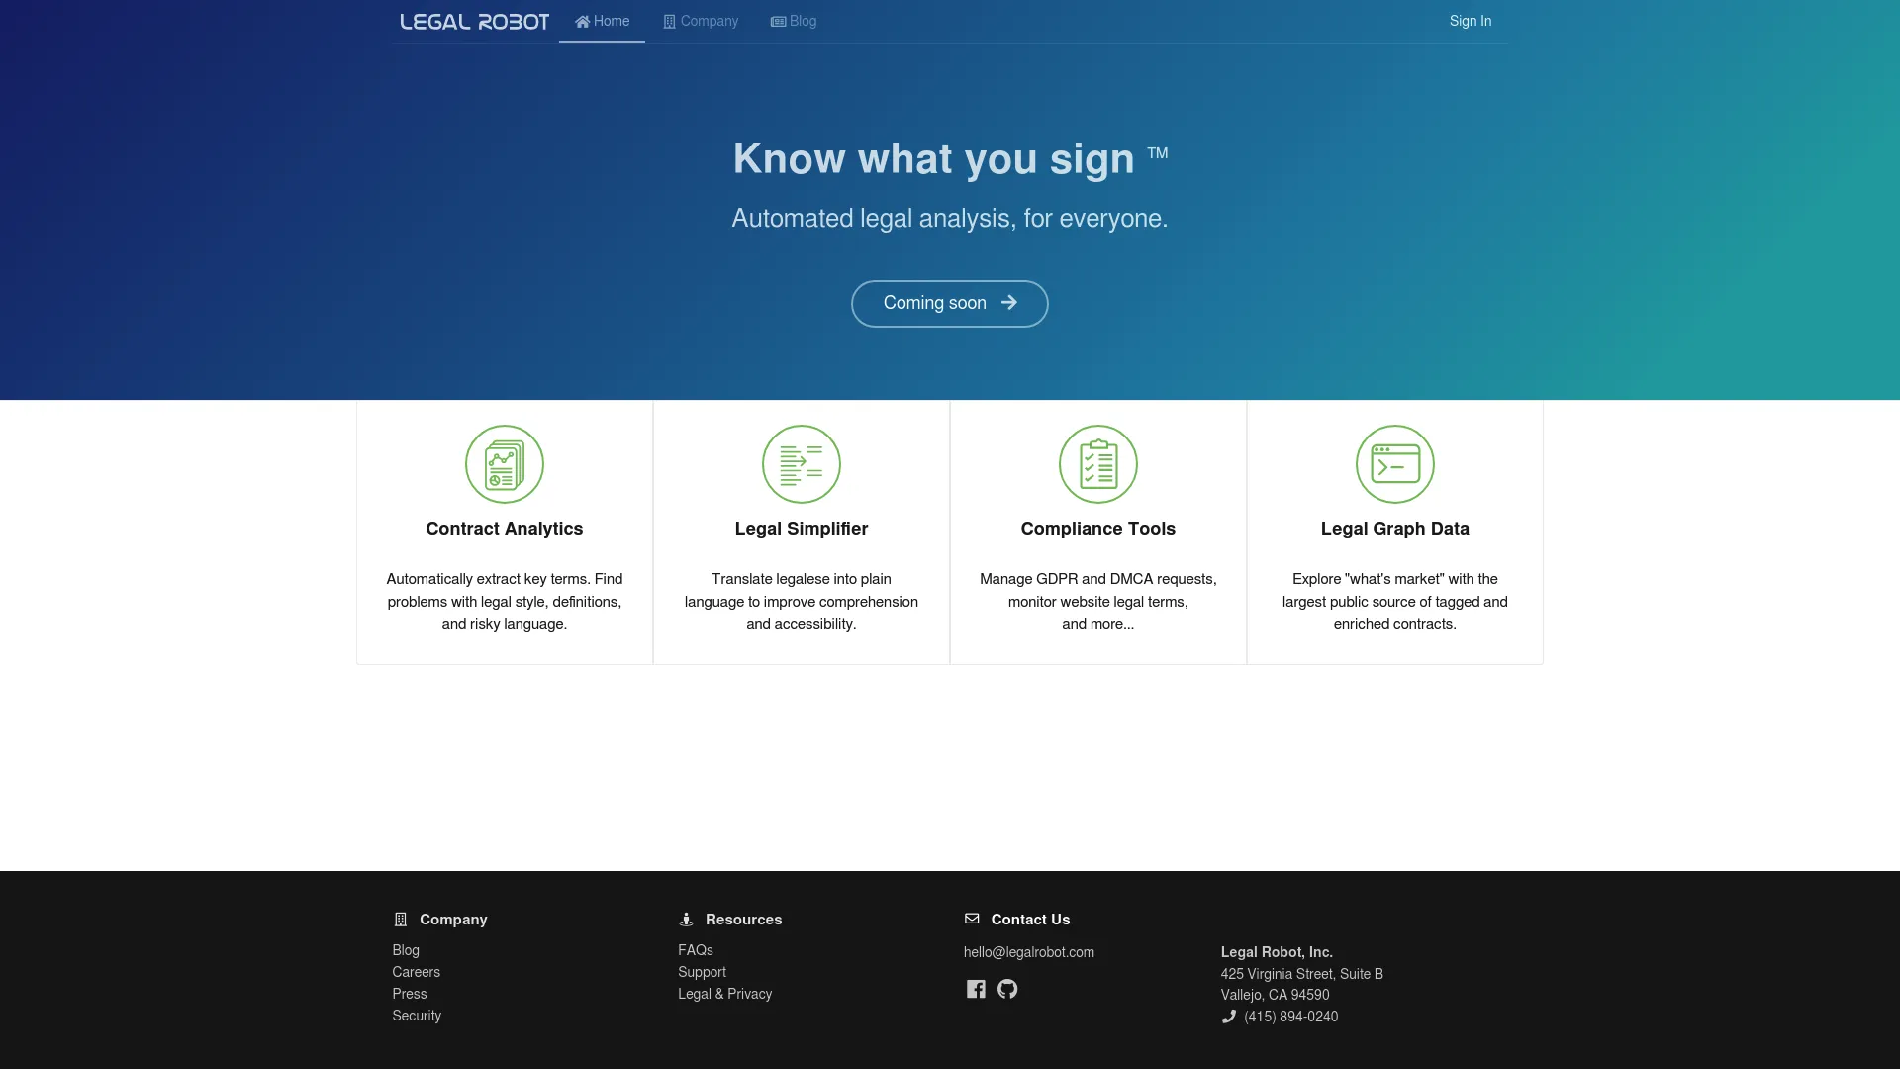Open the Home nav tab
The width and height of the screenshot is (1900, 1069).
(x=602, y=21)
